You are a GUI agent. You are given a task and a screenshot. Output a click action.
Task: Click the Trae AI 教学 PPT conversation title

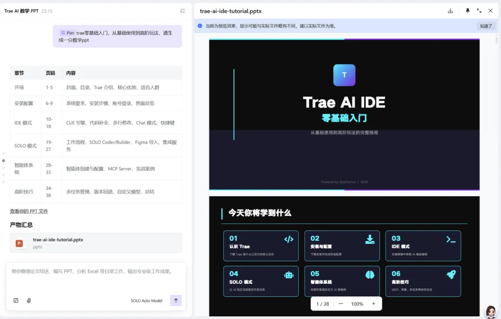tap(21, 11)
